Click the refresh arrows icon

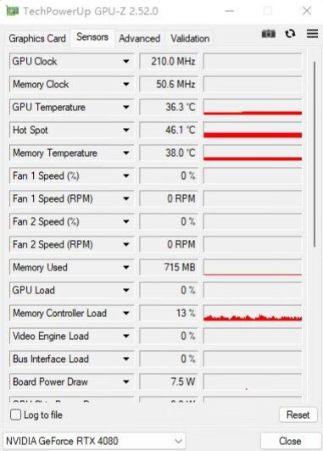(290, 34)
